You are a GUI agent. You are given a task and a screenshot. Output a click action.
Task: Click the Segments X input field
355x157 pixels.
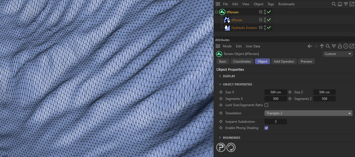click(276, 98)
